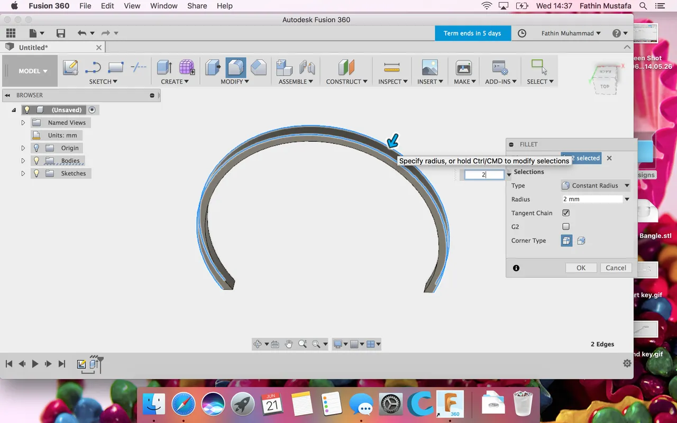Select the Rolling Ball corner type
Image resolution: width=677 pixels, height=423 pixels.
pyautogui.click(x=566, y=241)
